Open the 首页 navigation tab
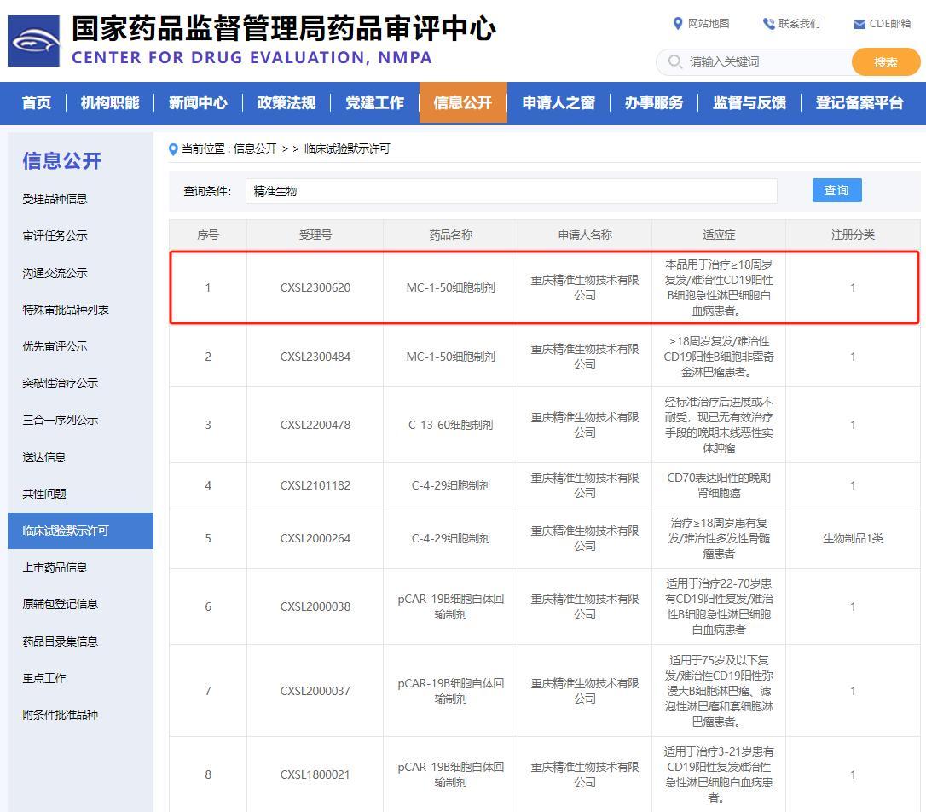This screenshot has height=812, width=926. coord(37,103)
